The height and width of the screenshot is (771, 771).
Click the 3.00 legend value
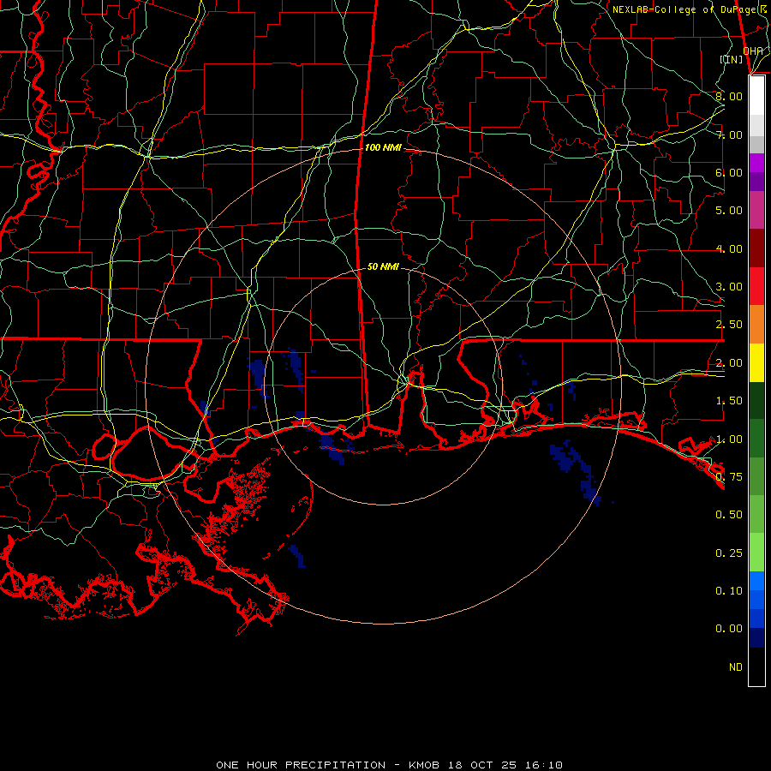(x=729, y=287)
